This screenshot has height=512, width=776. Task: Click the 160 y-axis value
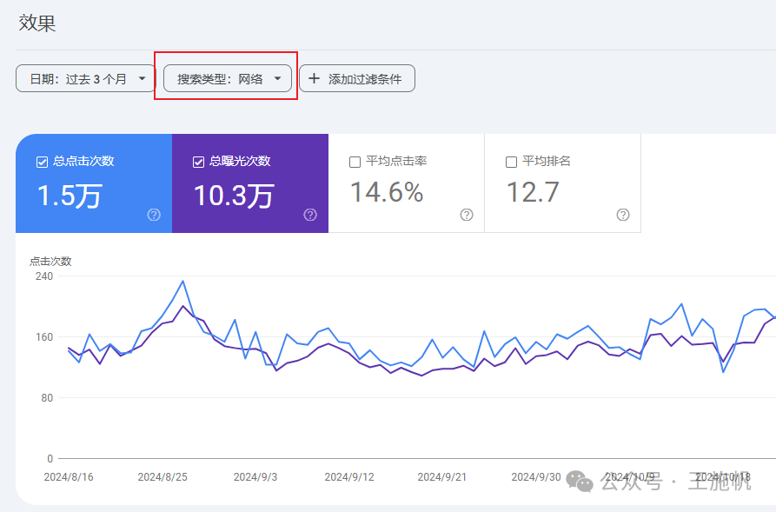click(44, 337)
